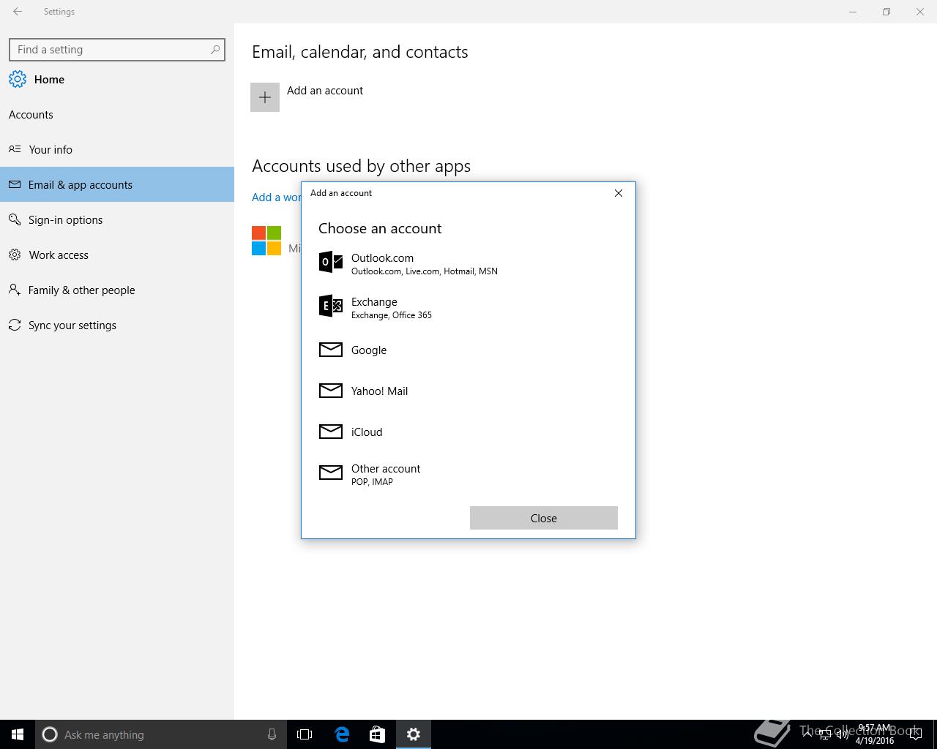
Task: Select the Yahoo! Mail envelope icon
Action: coord(331,391)
